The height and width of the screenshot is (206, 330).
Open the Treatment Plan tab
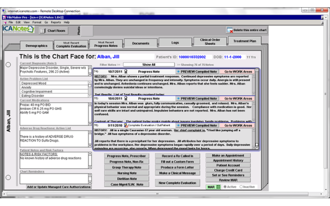point(245,41)
